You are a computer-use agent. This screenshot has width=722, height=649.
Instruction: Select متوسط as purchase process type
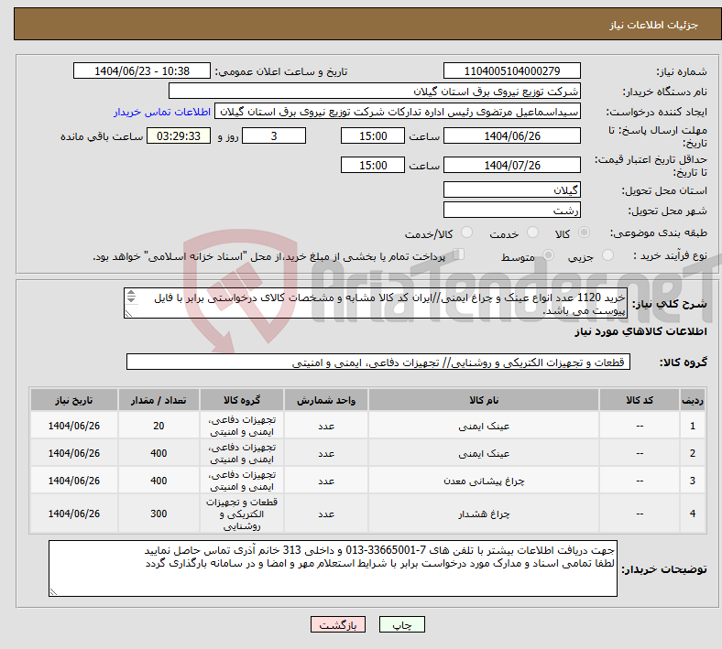tap(550, 257)
